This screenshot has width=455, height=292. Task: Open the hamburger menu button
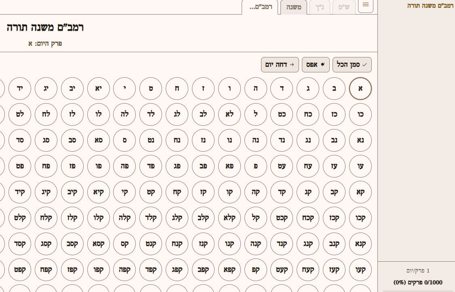tap(366, 5)
